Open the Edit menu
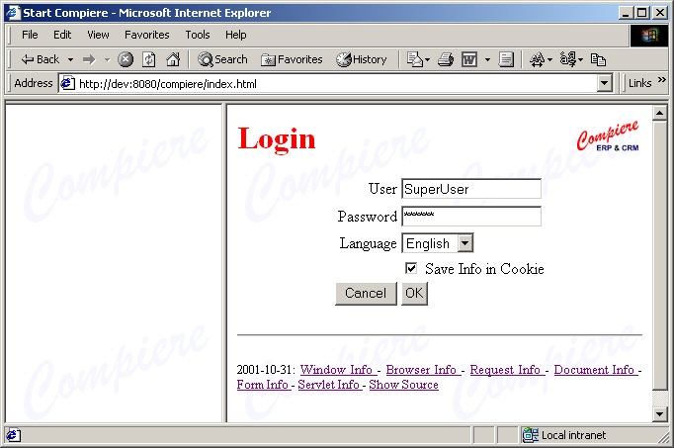The height and width of the screenshot is (448, 674). tap(62, 35)
